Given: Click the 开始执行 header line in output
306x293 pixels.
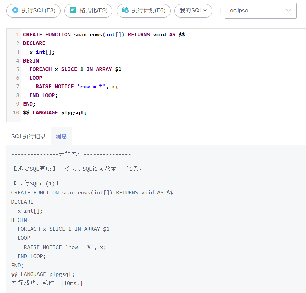Looking at the screenshot, I should point(71,154).
